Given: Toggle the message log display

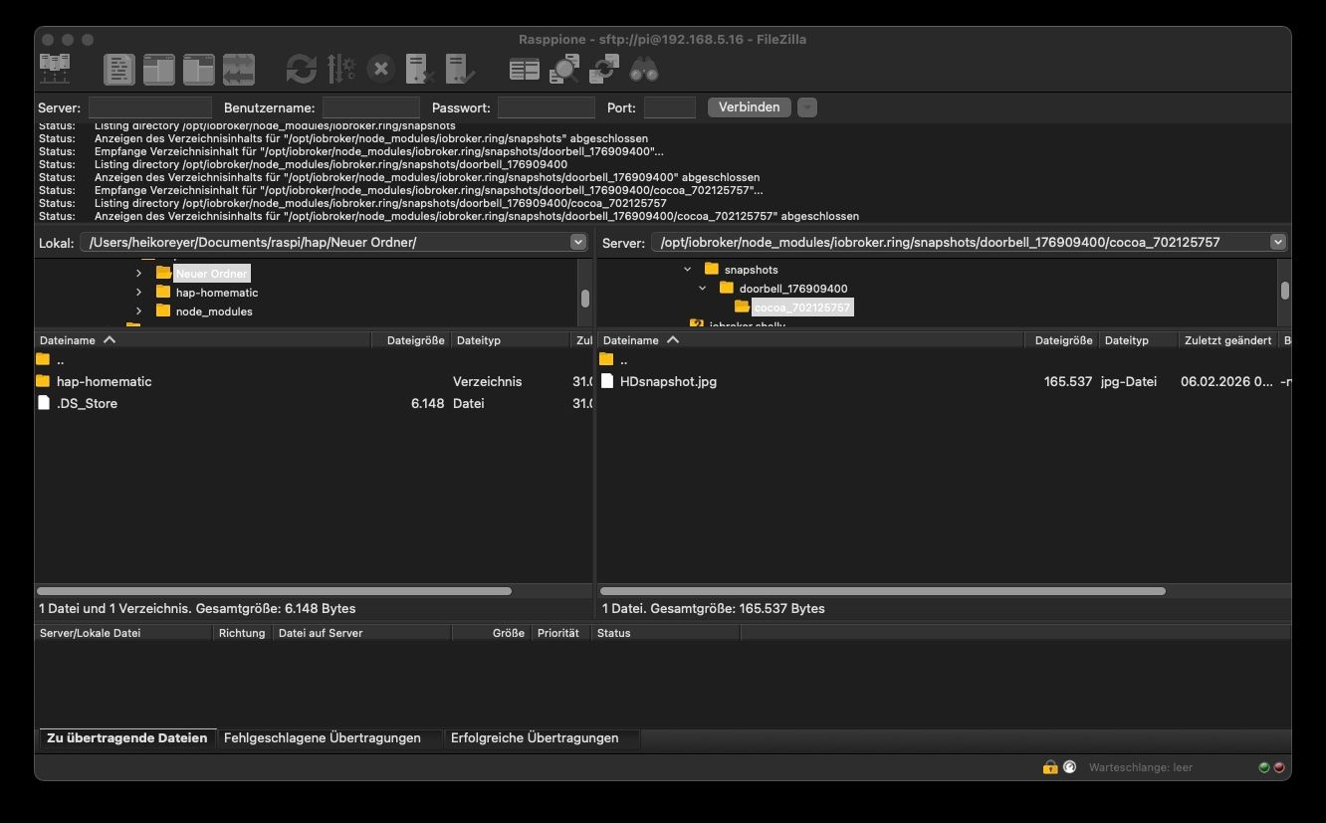Looking at the screenshot, I should tap(119, 69).
